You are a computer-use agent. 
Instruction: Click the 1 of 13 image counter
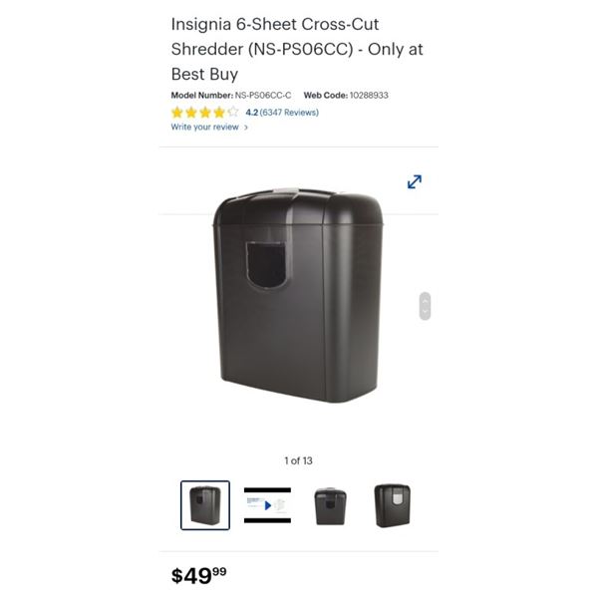coord(298,460)
